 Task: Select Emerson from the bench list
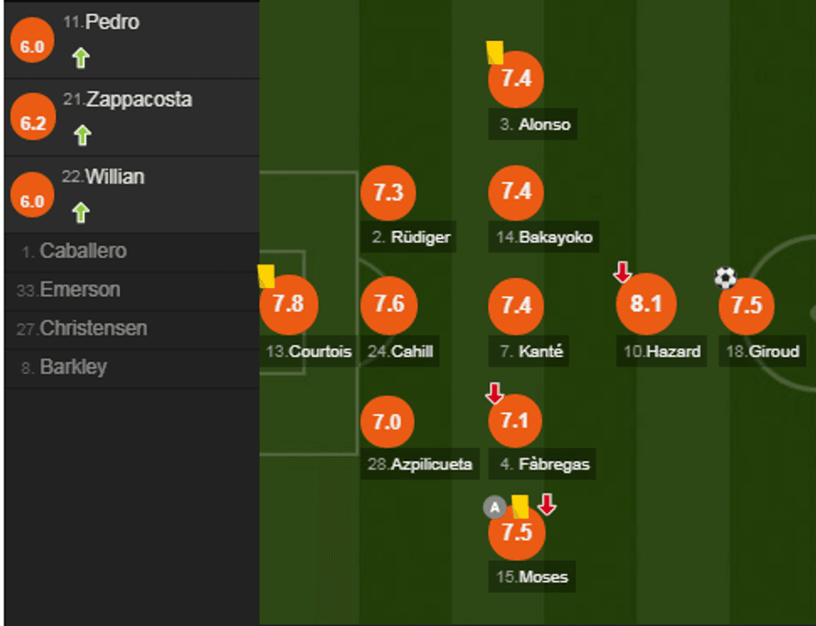coord(80,290)
